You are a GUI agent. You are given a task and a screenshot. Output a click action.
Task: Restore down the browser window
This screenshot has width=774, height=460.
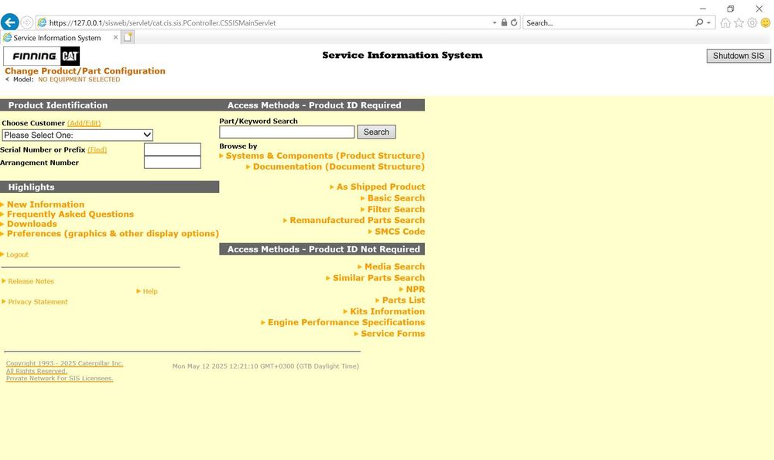point(731,9)
